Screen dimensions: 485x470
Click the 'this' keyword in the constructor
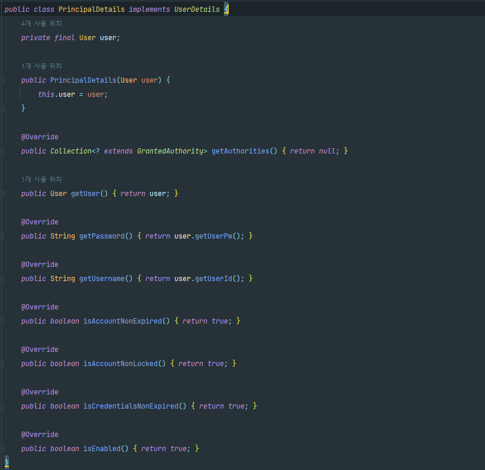[46, 94]
